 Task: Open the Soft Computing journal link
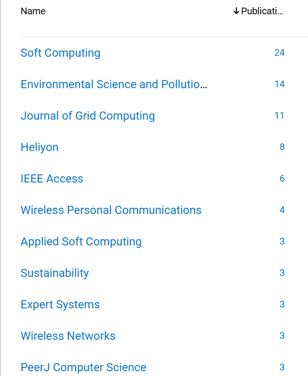[60, 53]
